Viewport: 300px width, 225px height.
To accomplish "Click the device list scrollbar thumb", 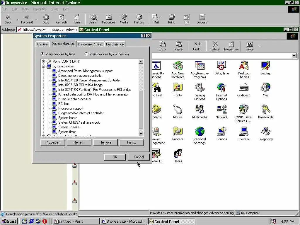I will (x=141, y=110).
